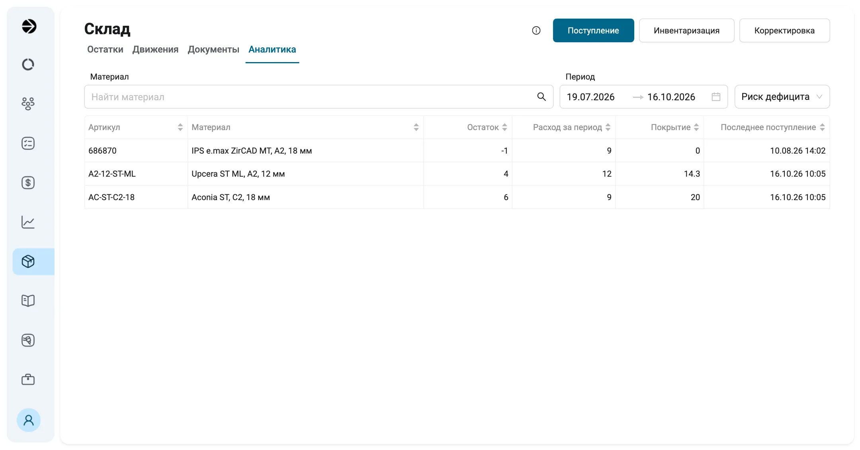The width and height of the screenshot is (860, 450).
Task: Open the user profile avatar
Action: pyautogui.click(x=29, y=420)
